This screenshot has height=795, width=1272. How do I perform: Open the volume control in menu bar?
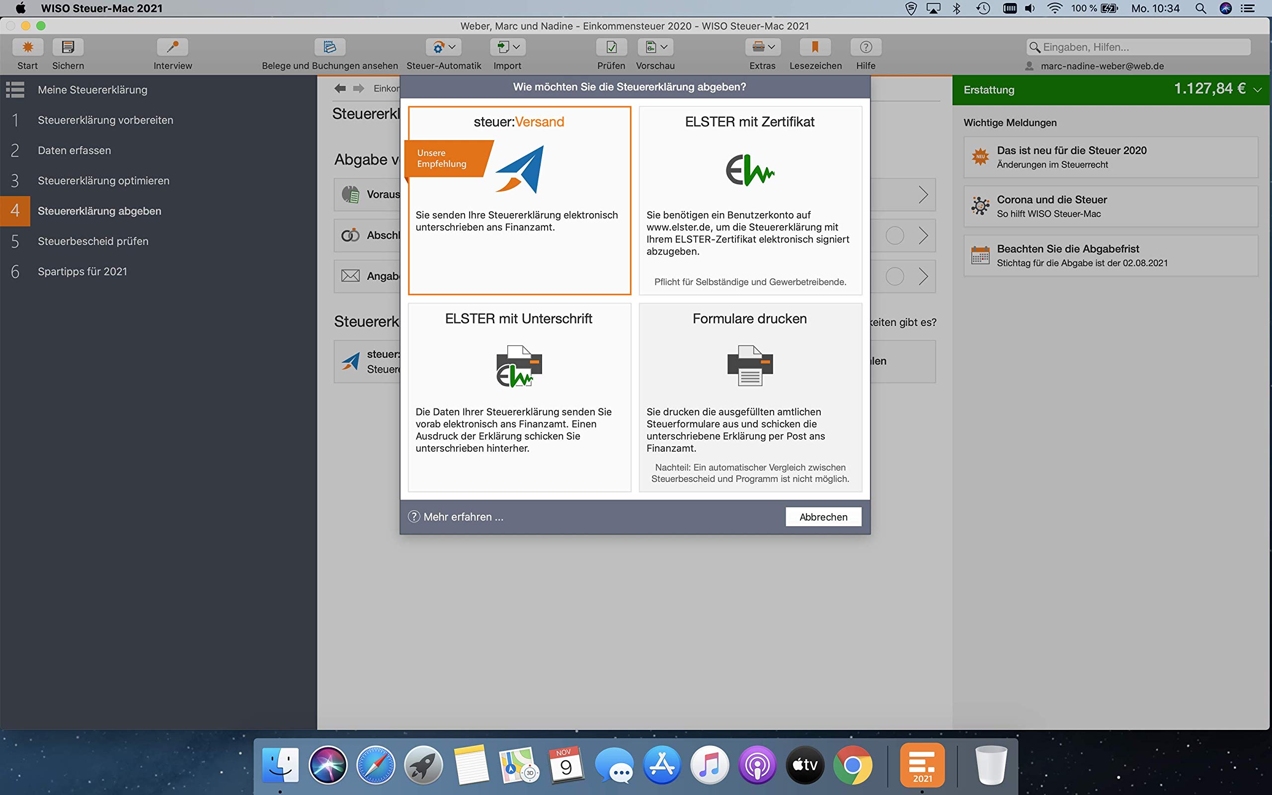click(1030, 8)
